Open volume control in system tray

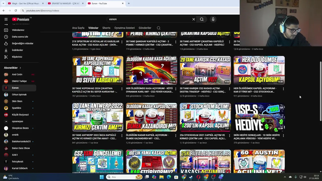coord(305,177)
